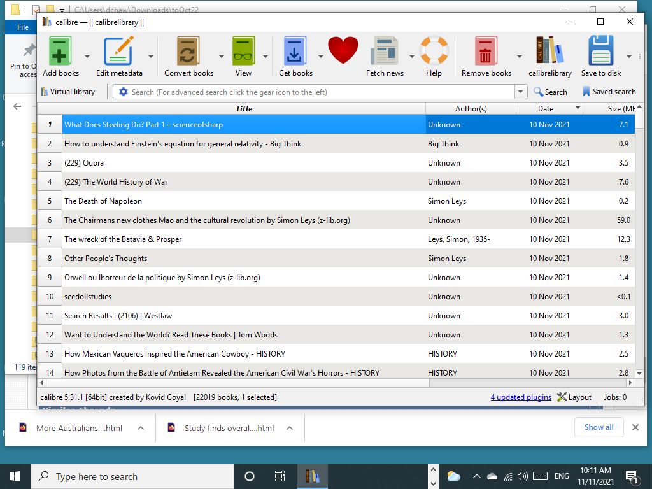Select 'Other People's Thoughts' row
652x489 pixels.
pyautogui.click(x=348, y=259)
